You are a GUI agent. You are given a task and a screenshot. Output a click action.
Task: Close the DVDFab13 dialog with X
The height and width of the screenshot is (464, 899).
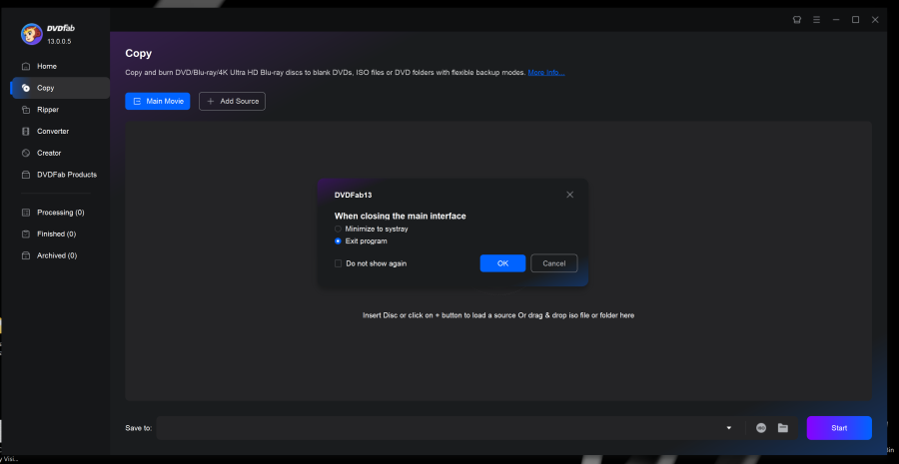570,195
